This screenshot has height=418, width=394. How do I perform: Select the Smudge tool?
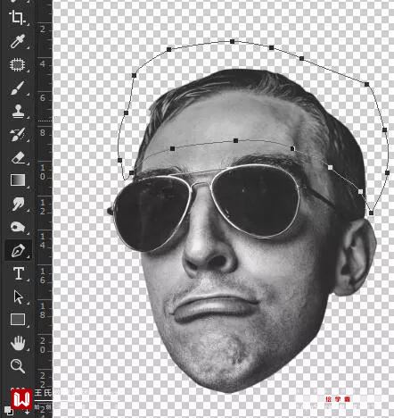point(18,204)
